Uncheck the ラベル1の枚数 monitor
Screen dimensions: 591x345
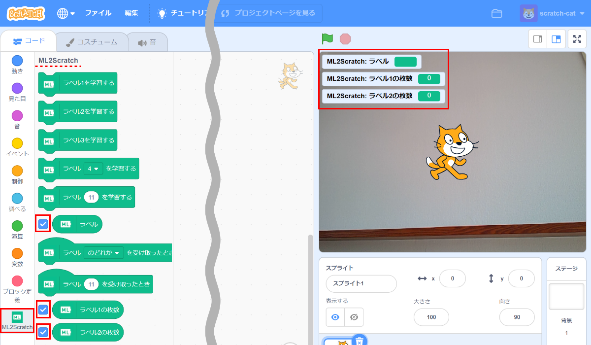tap(43, 310)
